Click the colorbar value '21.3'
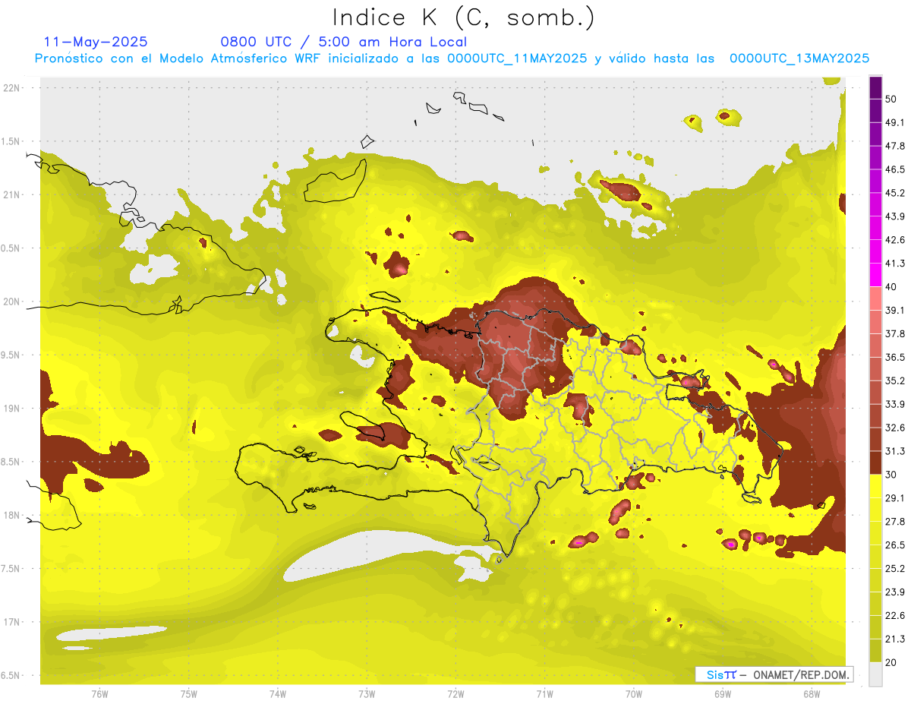The width and height of the screenshot is (911, 704). 895,639
